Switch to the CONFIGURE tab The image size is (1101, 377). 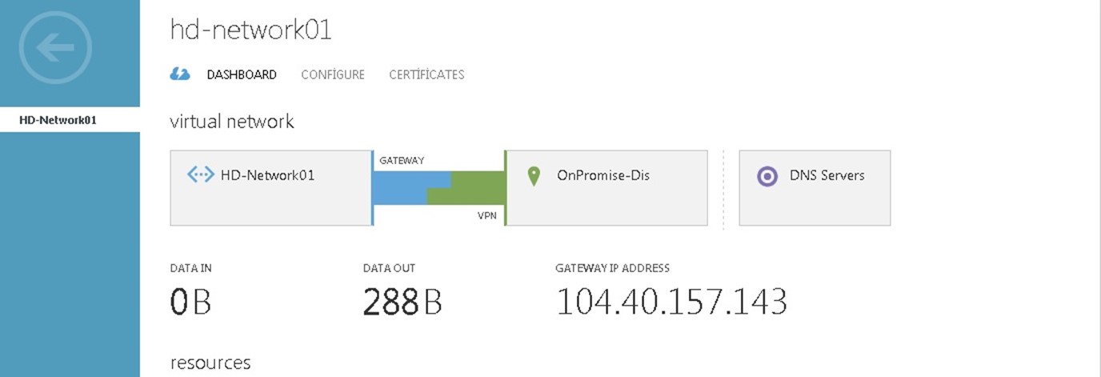click(333, 74)
